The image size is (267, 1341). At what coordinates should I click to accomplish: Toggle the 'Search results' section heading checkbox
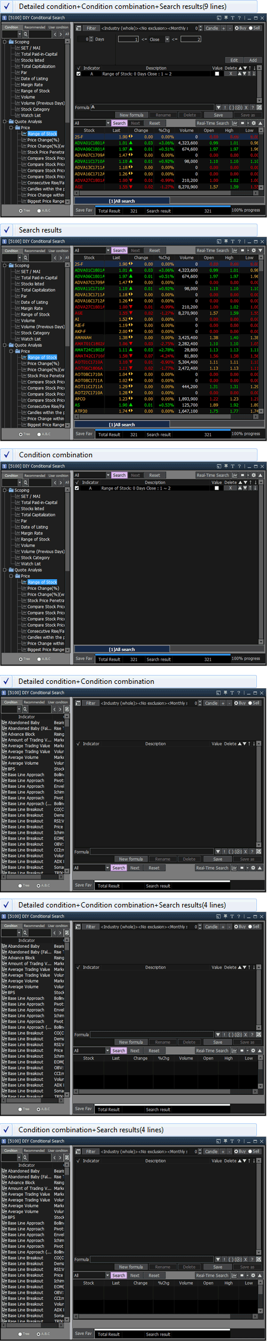[x=6, y=230]
